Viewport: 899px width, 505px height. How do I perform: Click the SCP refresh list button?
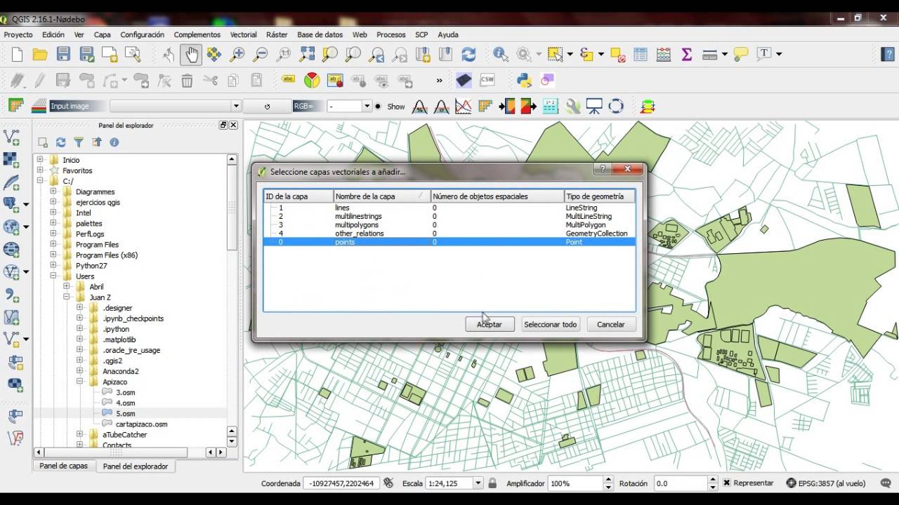[267, 107]
